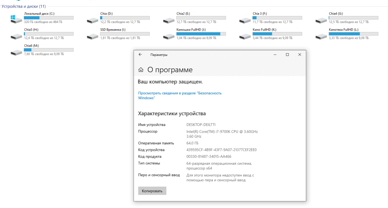Select the Chia 3 (F:) drive icon

pyautogui.click(x=245, y=21)
